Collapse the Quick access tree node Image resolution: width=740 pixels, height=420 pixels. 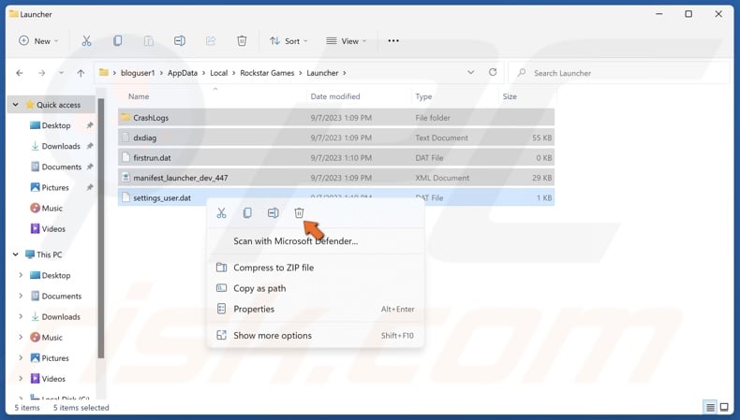point(16,105)
